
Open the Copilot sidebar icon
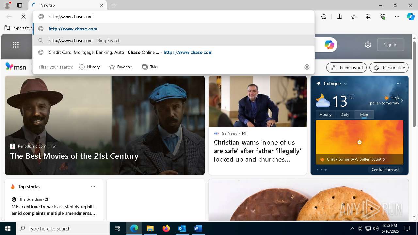(x=410, y=17)
